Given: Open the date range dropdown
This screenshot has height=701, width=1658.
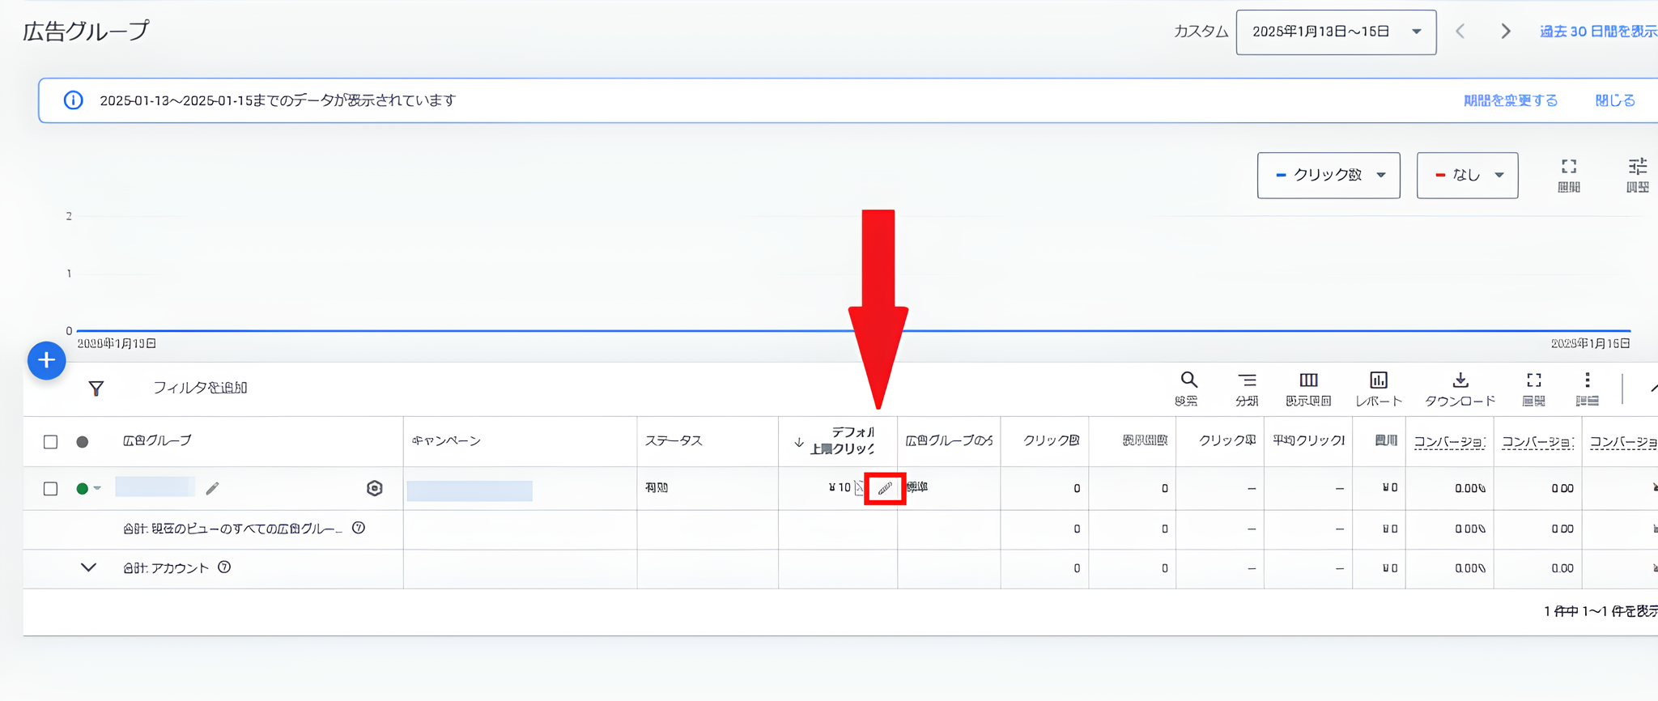Looking at the screenshot, I should coord(1336,32).
